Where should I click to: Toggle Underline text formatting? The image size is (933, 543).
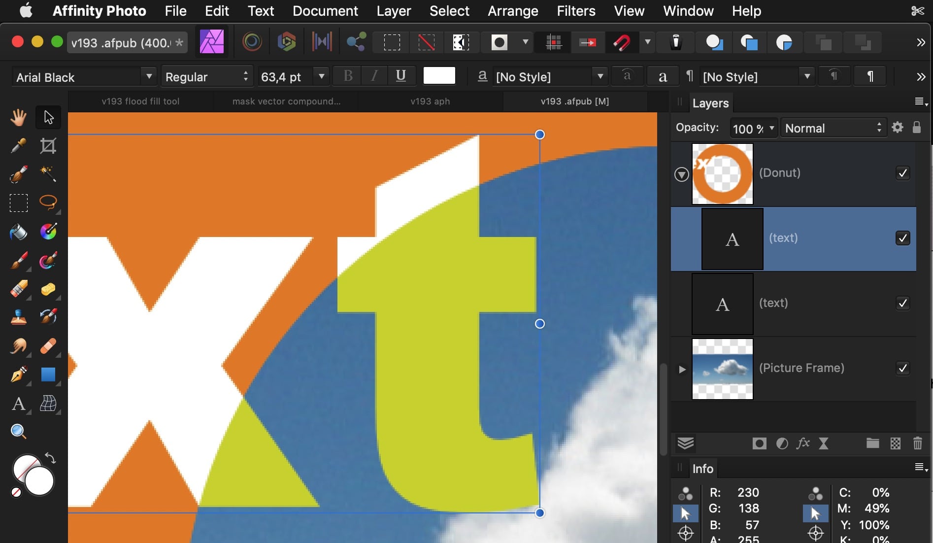click(401, 76)
